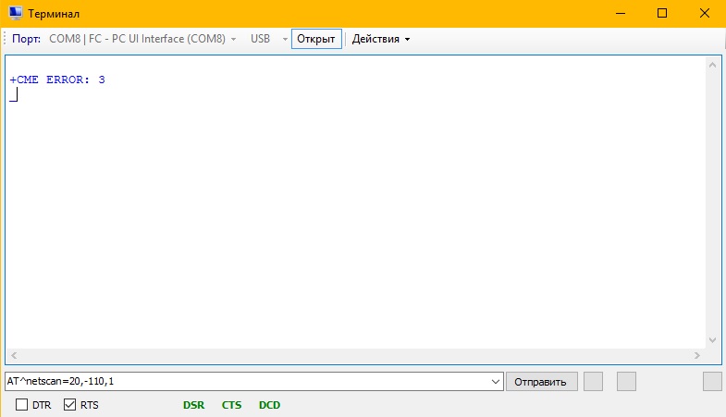
Task: Expand the command history dropdown arrow
Action: point(496,382)
